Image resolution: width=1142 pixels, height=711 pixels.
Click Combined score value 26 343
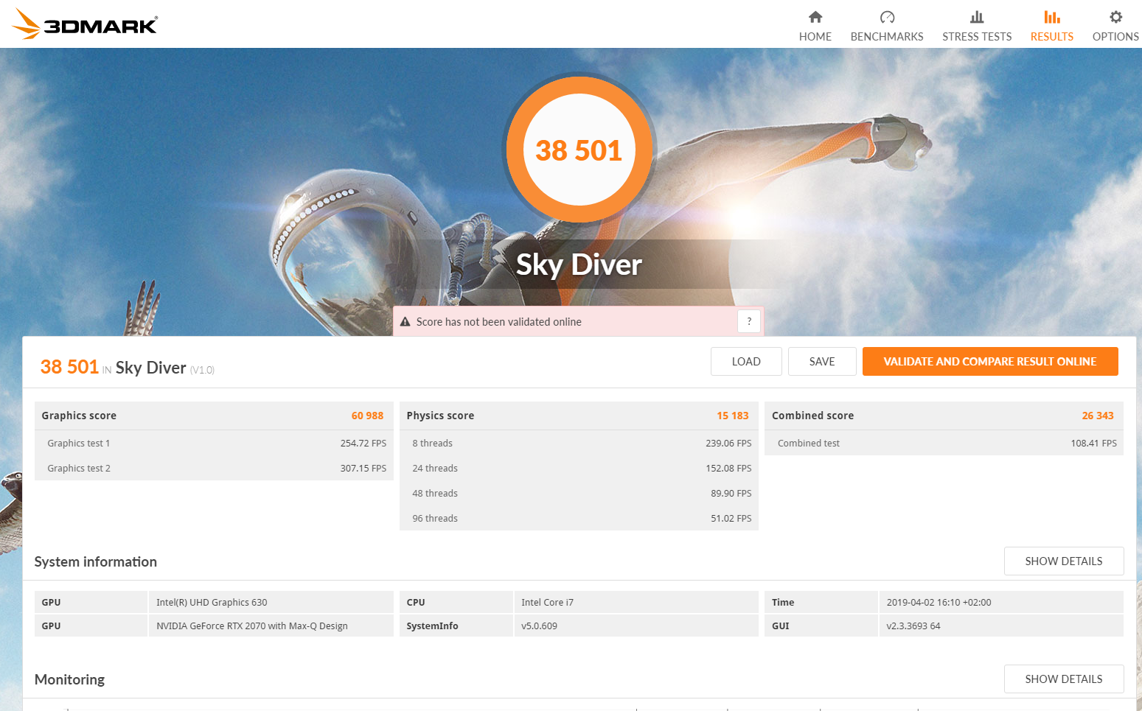point(1098,416)
